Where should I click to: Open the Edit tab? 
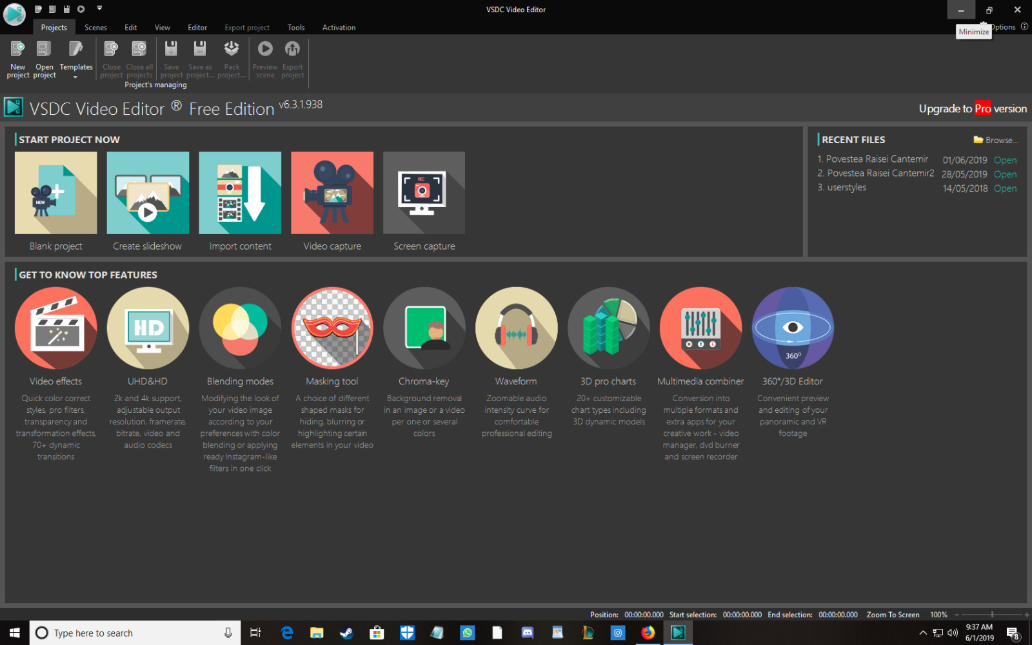(131, 27)
